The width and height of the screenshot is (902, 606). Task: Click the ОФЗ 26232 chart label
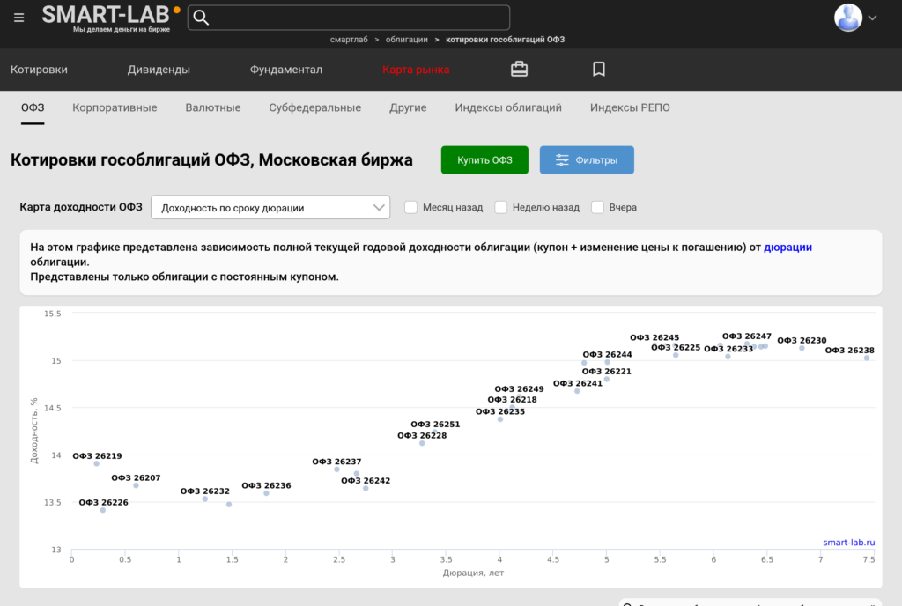click(204, 491)
